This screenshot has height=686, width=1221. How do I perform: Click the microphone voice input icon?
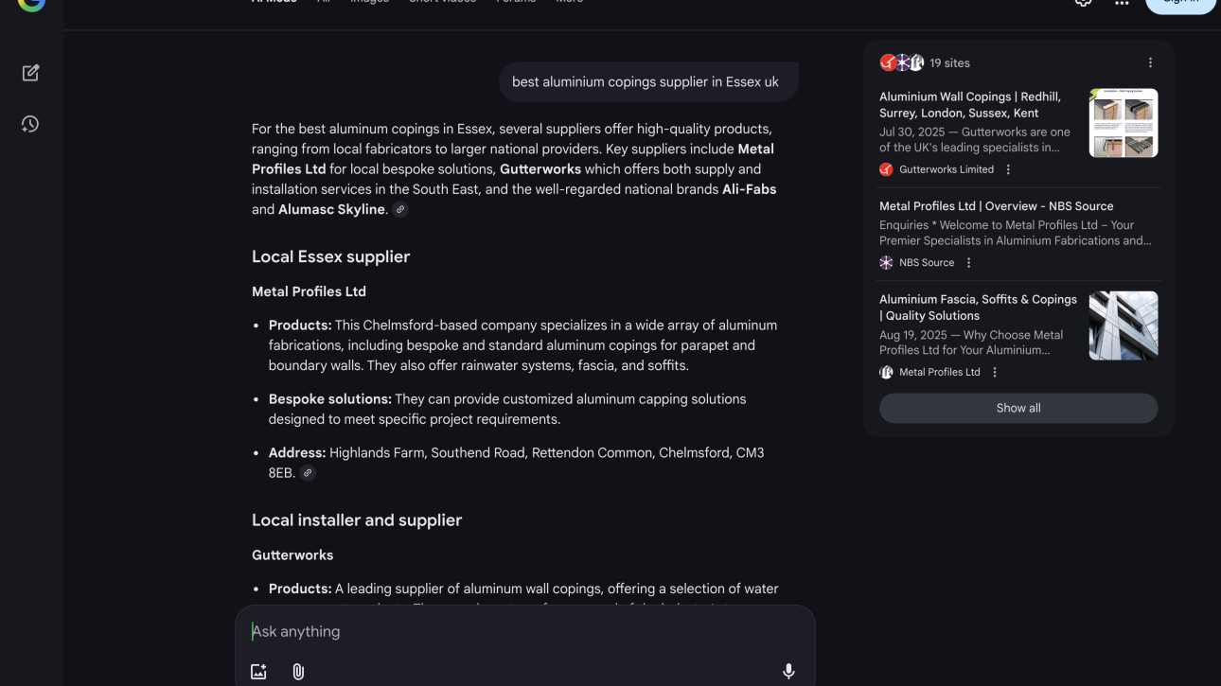coord(788,671)
